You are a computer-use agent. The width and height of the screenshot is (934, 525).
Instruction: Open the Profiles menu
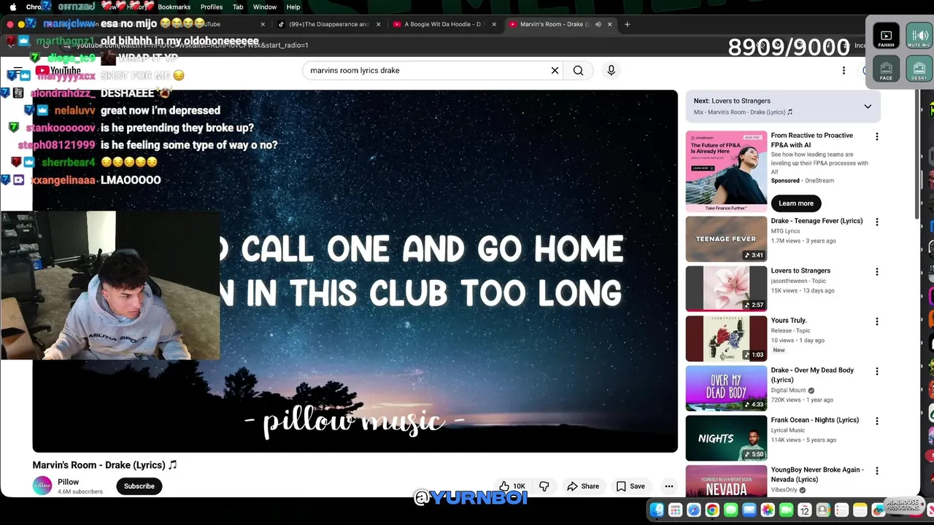(x=211, y=7)
